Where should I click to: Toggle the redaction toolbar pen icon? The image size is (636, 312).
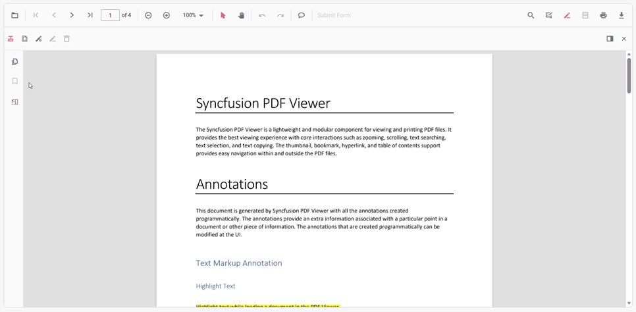pos(567,15)
